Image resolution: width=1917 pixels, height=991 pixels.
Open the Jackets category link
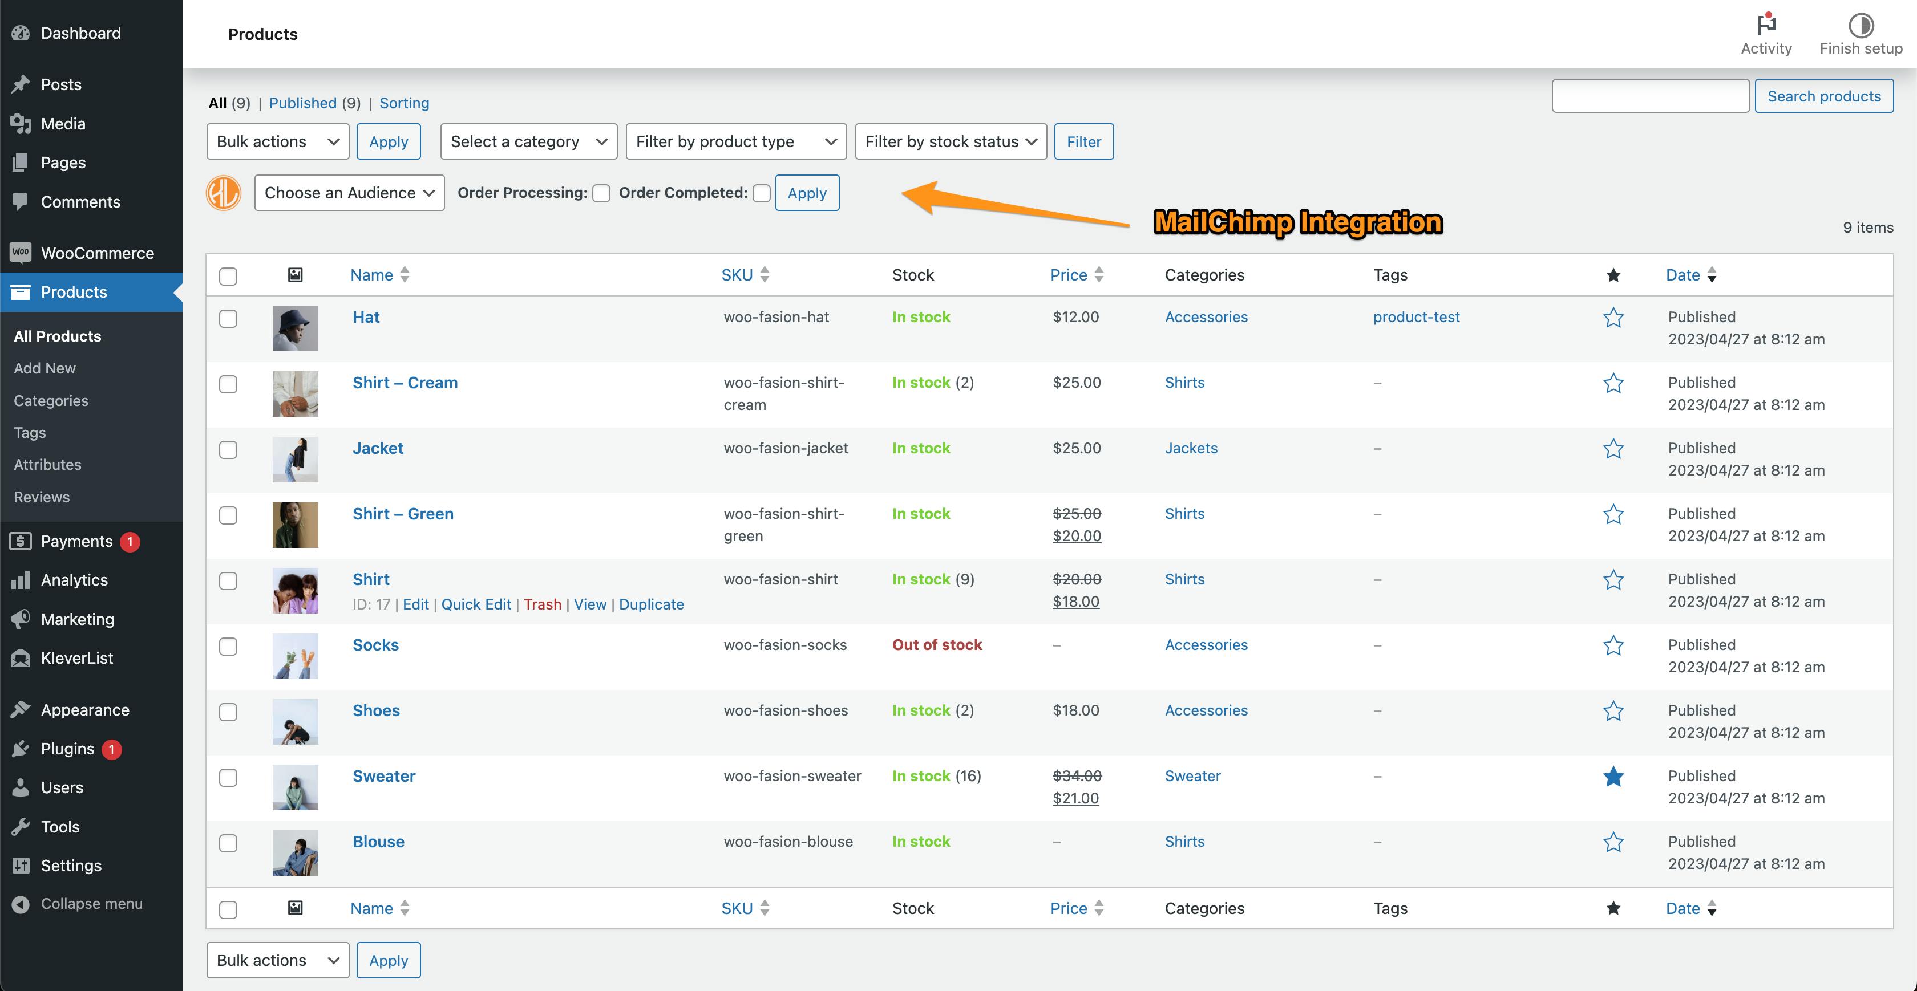(1191, 448)
